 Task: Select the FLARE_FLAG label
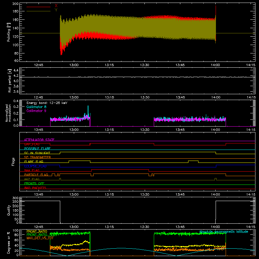(x=34, y=162)
